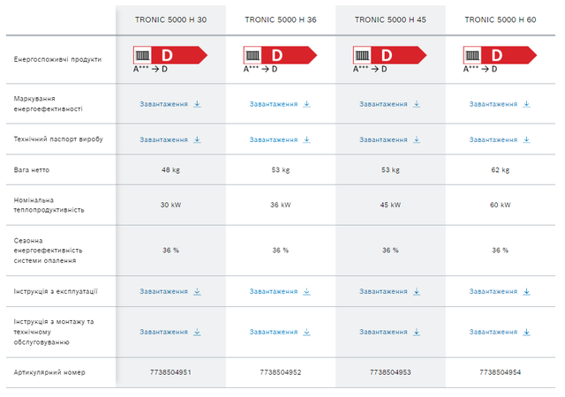Download technical passport for TRONIC 5000 H 30
The width and height of the screenshot is (565, 397).
[x=170, y=139]
